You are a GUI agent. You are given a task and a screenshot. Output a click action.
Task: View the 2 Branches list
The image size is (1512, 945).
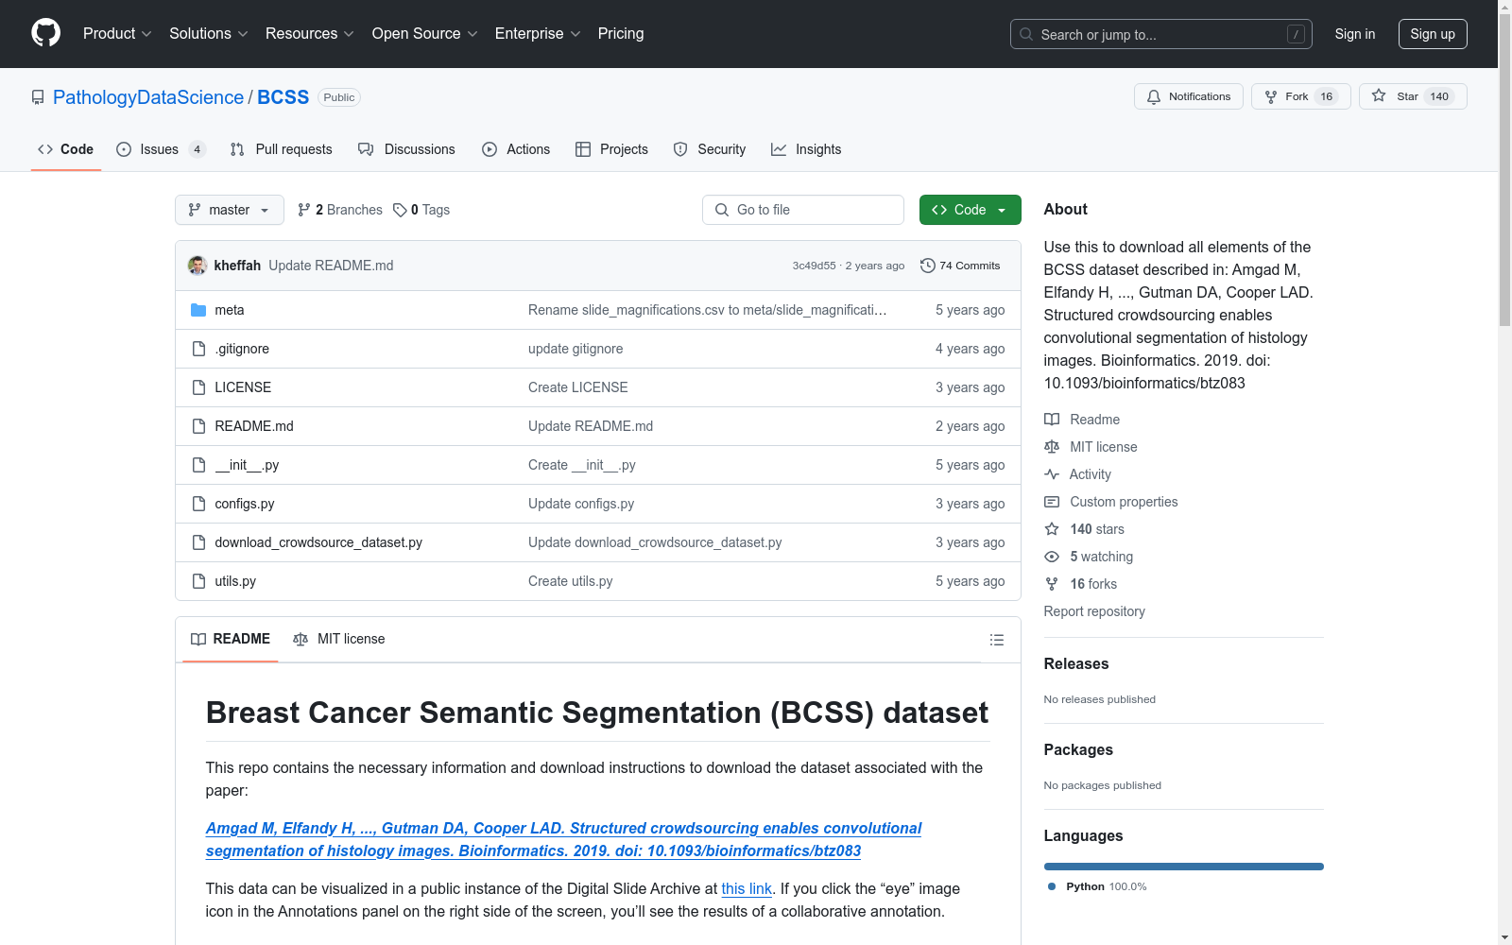tap(340, 210)
